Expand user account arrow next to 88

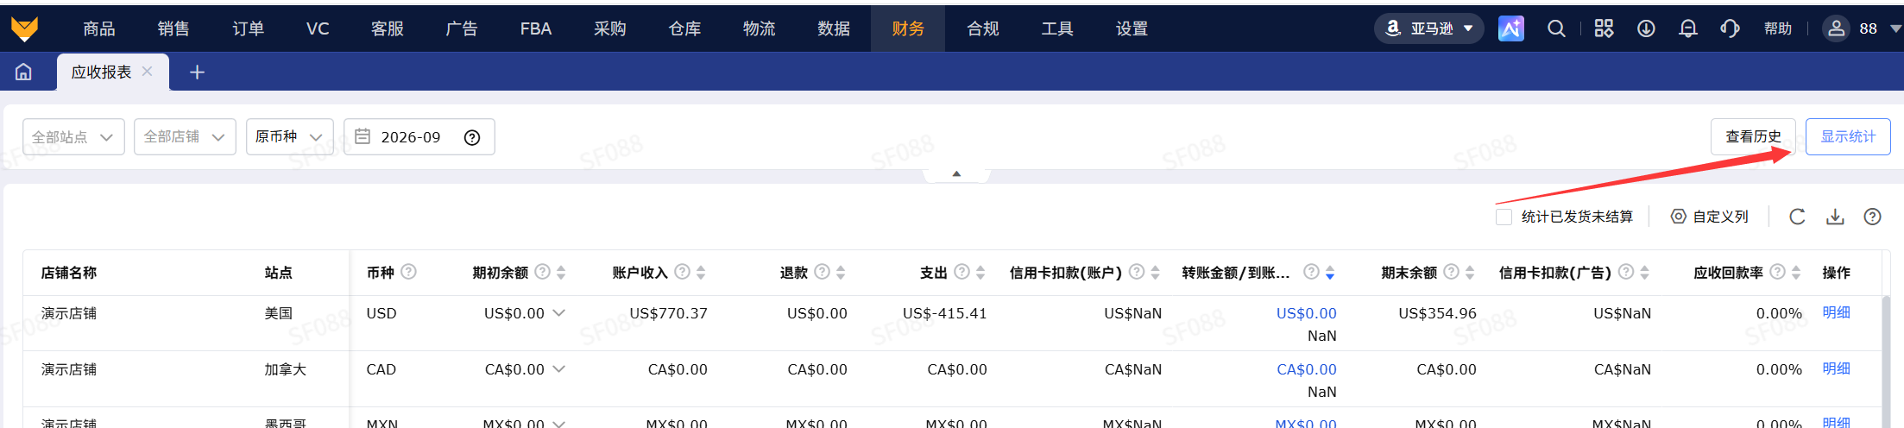click(1895, 28)
